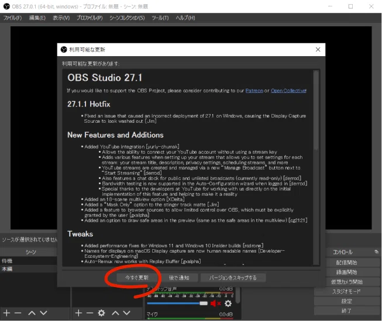The image size is (382, 321).
Task: Select the 待機 scene
Action: (29, 261)
